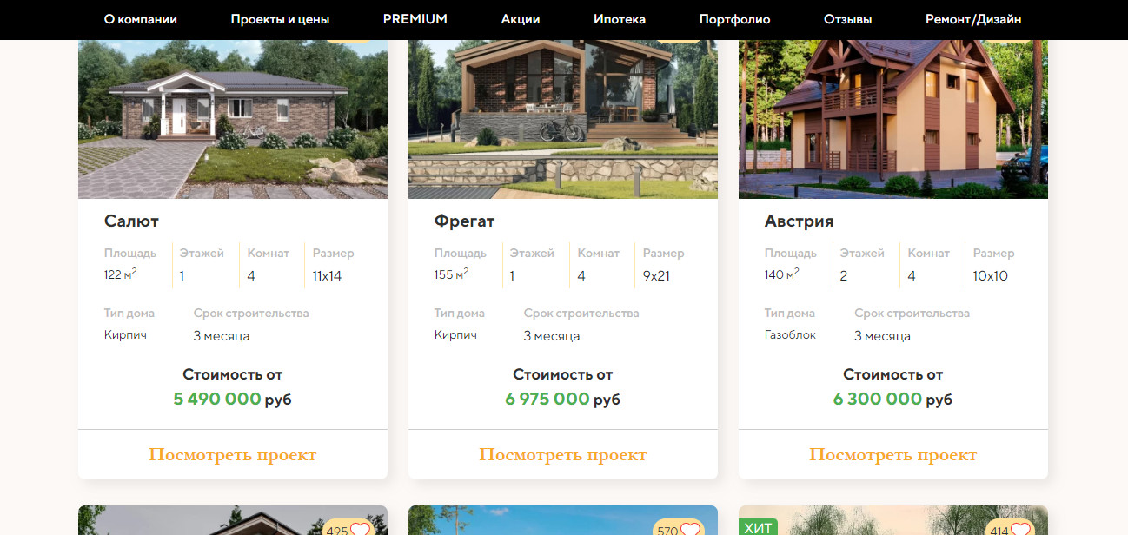The width and height of the screenshot is (1128, 535).
Task: Open the О компании menu item
Action: click(141, 19)
